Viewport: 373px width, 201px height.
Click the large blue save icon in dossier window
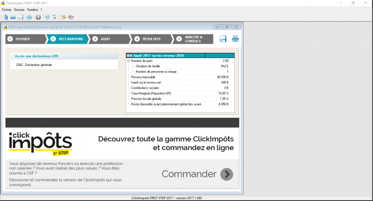[223, 39]
